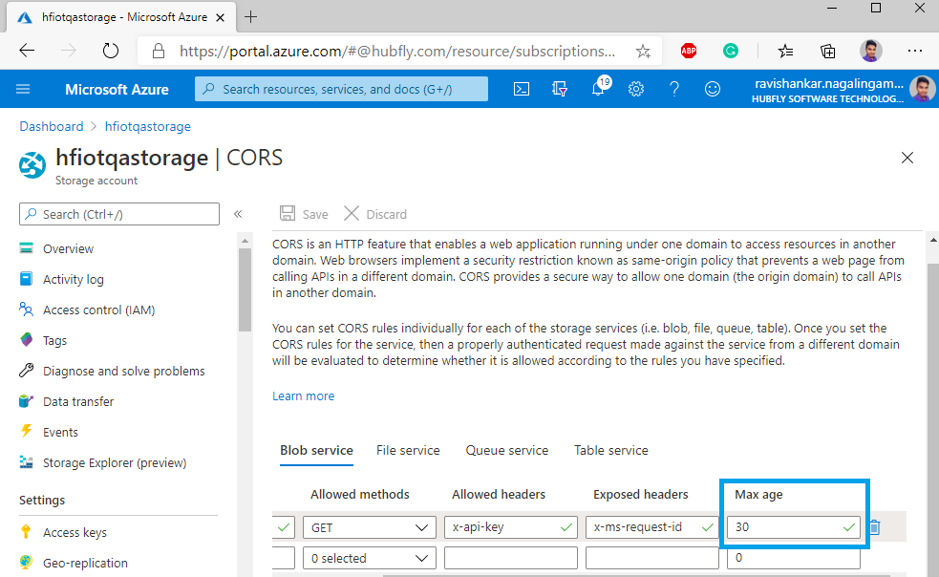
Task: Open Azure Cloud Shell icon
Action: (x=522, y=89)
